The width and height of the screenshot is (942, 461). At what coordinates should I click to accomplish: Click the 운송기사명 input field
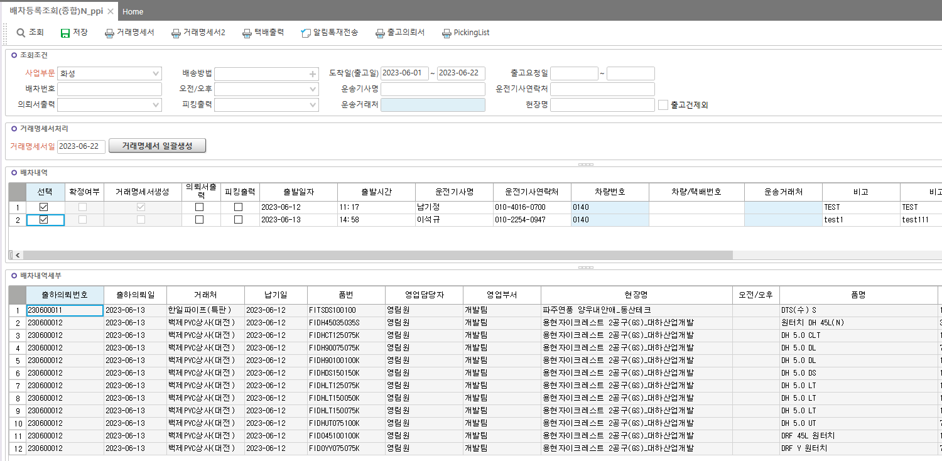(433, 89)
